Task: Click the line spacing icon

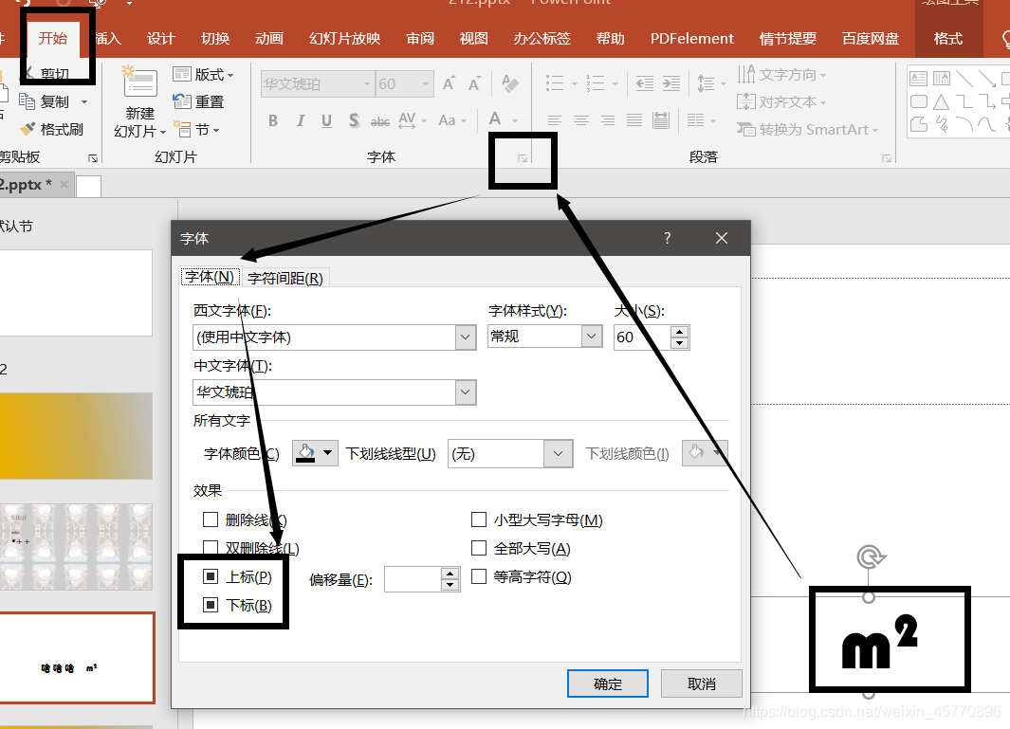Action: point(706,83)
